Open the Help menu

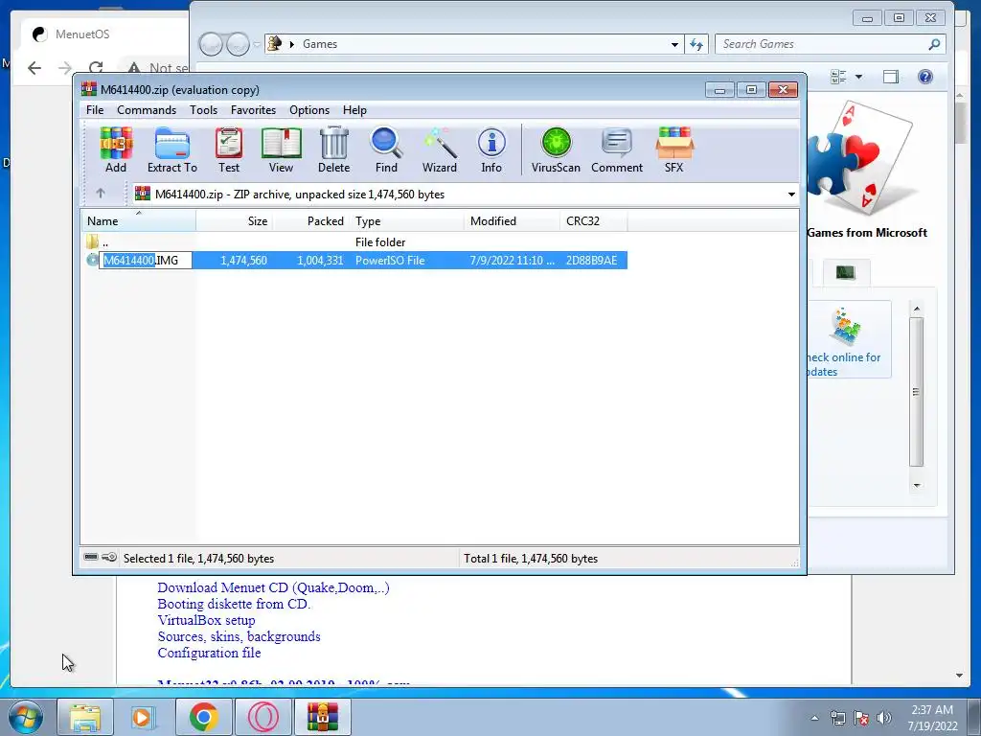coord(354,110)
